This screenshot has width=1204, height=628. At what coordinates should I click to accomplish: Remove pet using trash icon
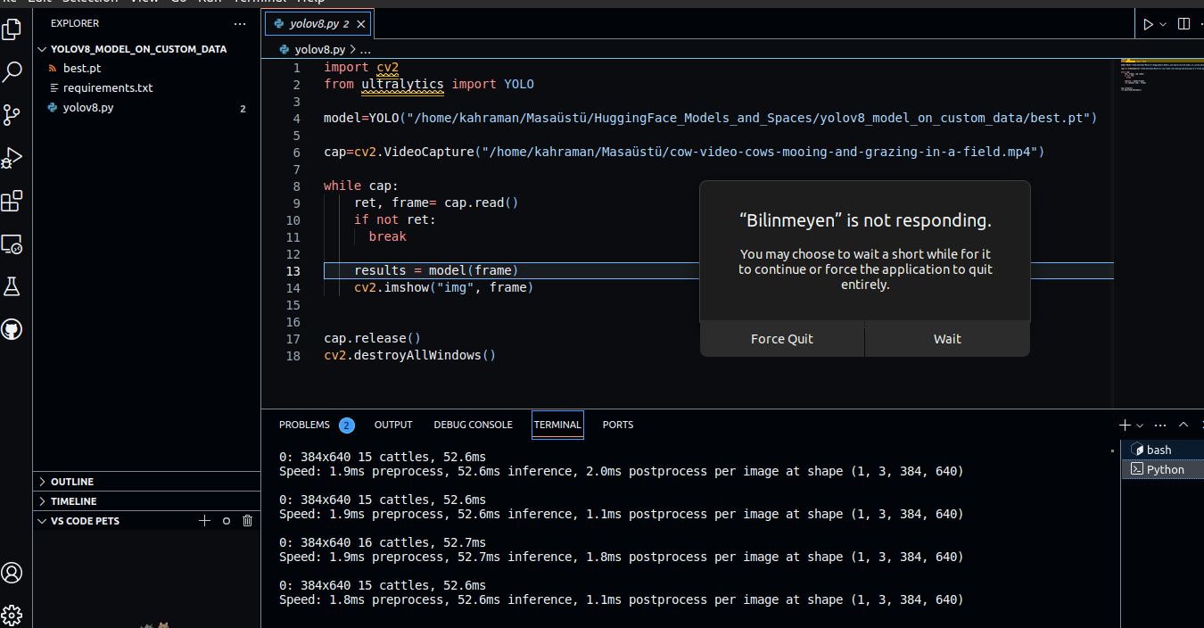pos(248,521)
